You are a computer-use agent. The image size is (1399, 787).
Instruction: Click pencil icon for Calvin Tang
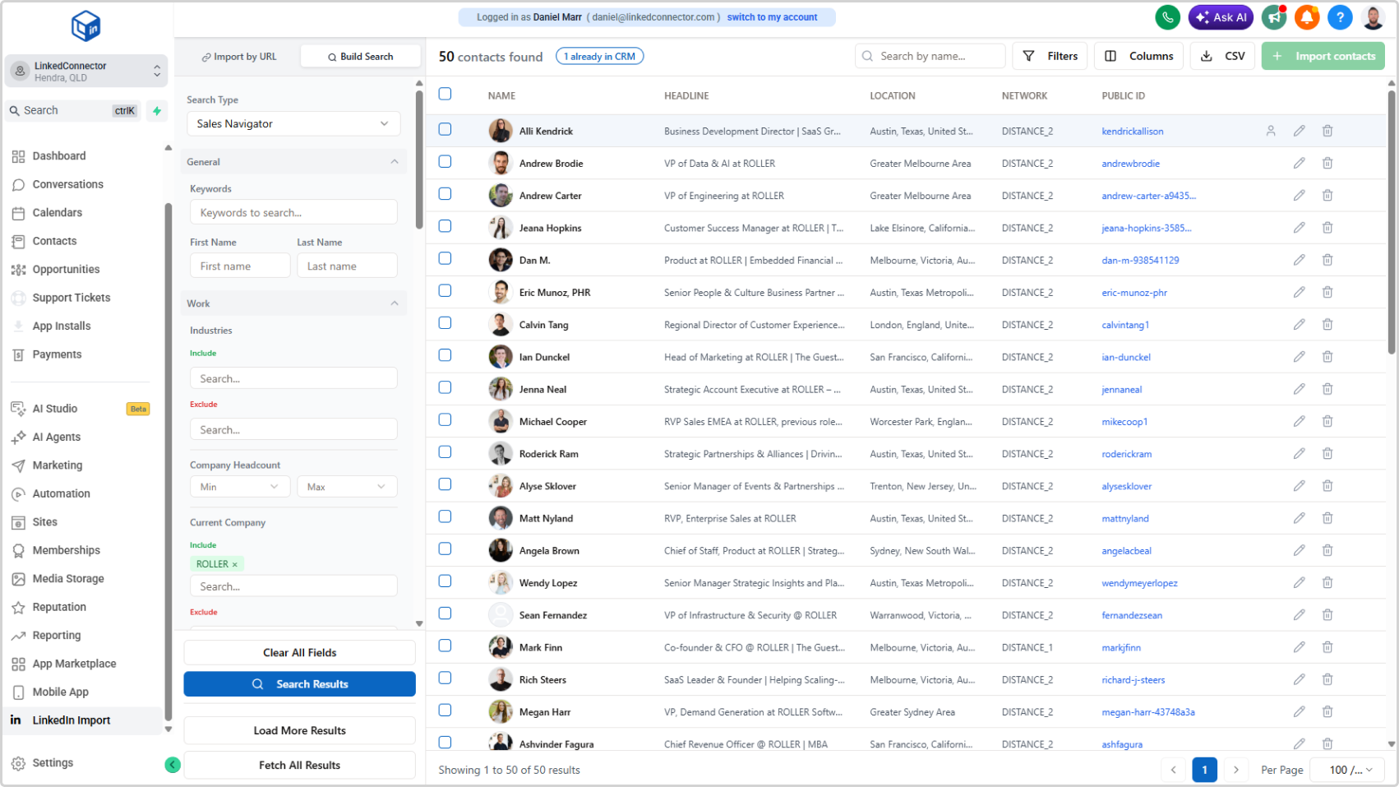(1299, 325)
